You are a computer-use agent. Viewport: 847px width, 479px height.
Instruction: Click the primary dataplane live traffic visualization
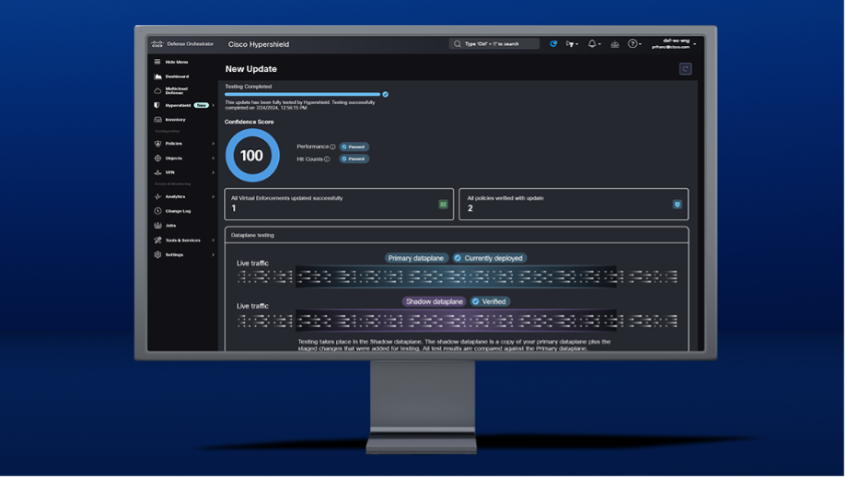pos(457,277)
